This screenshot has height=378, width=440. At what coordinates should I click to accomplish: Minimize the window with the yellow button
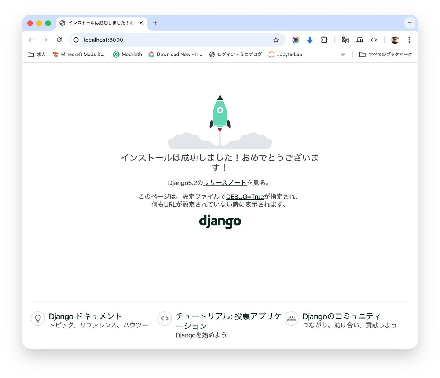click(x=39, y=23)
